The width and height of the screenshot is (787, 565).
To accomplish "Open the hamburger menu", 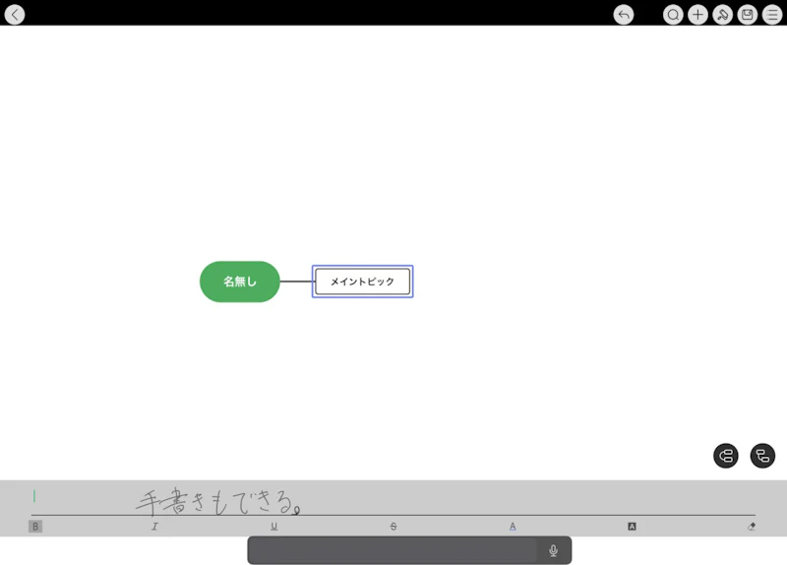I will click(x=772, y=15).
